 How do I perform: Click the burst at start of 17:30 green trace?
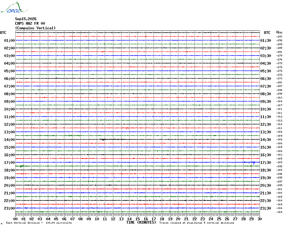click(21, 166)
